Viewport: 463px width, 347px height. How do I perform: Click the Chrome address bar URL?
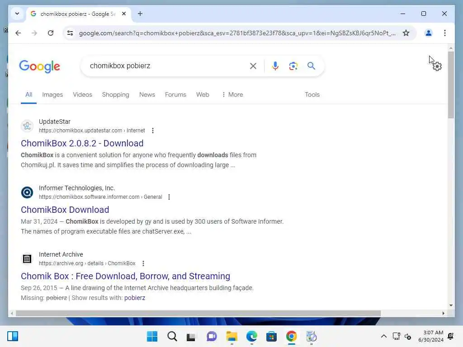(237, 33)
